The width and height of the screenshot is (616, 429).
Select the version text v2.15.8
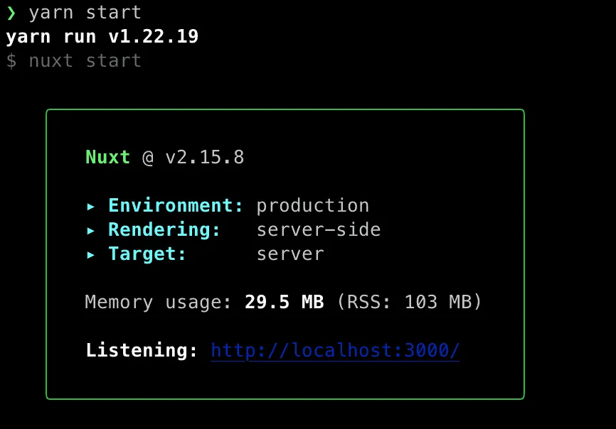pos(205,157)
